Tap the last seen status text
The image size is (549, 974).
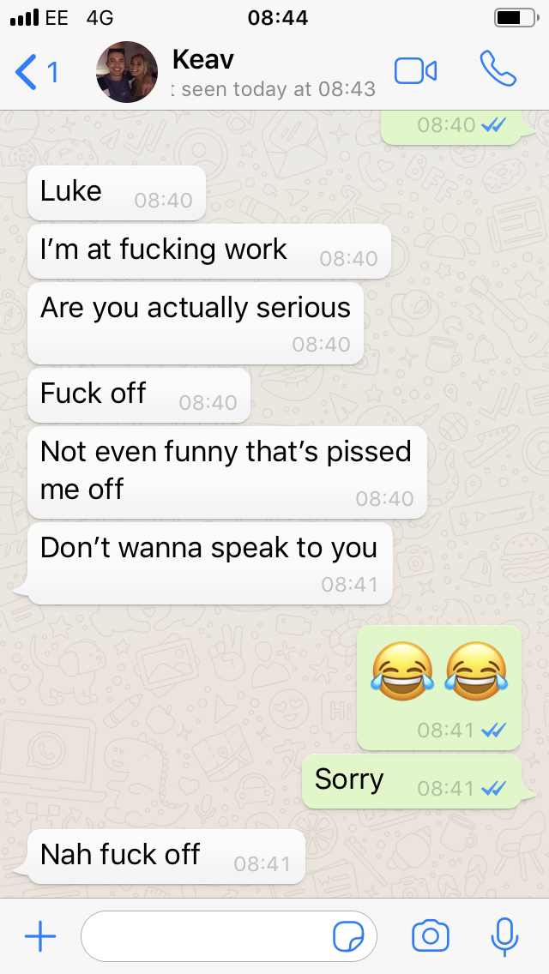click(x=274, y=89)
